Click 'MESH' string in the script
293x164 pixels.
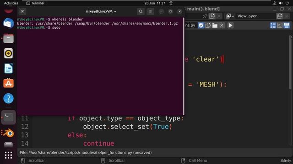click(208, 85)
